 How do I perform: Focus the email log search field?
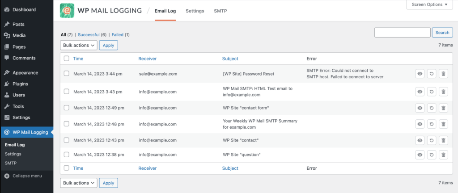[402, 32]
